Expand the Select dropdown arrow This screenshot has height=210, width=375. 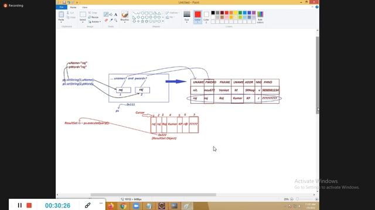point(83,22)
